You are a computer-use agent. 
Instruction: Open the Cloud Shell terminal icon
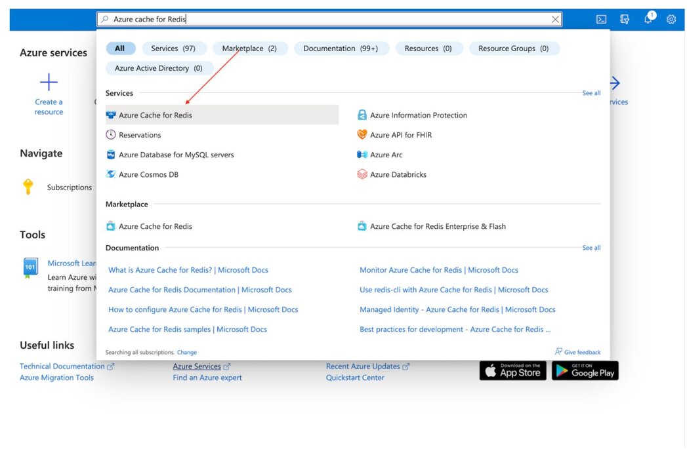[601, 19]
